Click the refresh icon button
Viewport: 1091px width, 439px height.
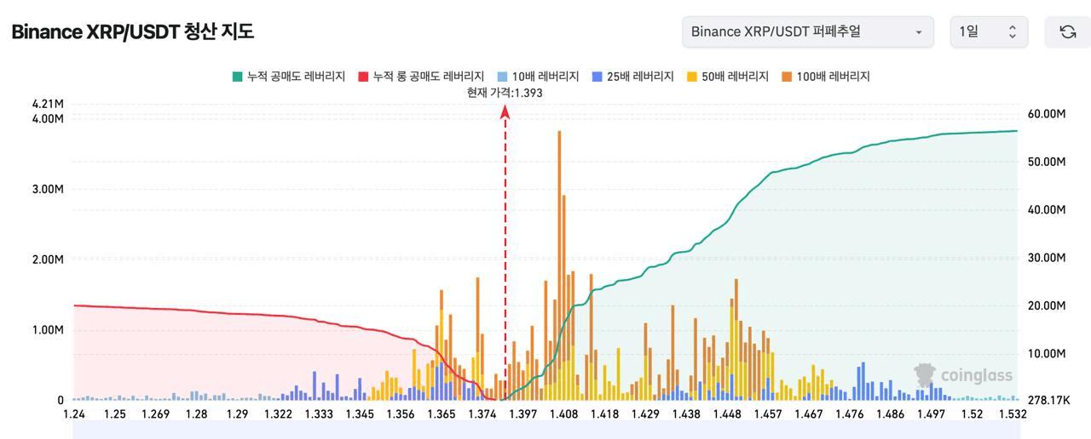click(x=1067, y=31)
